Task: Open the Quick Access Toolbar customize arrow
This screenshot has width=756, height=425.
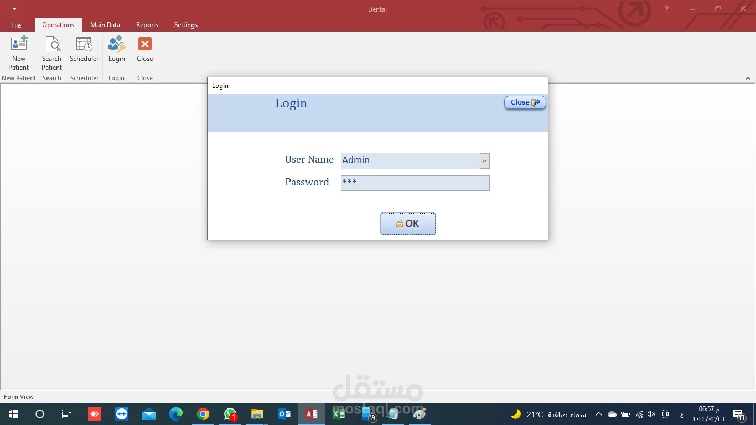Action: pyautogui.click(x=14, y=9)
